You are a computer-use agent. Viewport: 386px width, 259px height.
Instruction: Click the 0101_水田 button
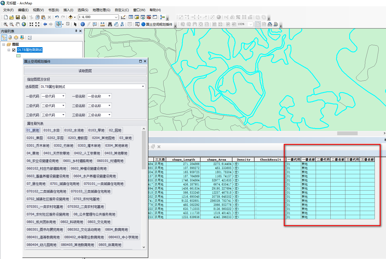[x=52, y=130]
